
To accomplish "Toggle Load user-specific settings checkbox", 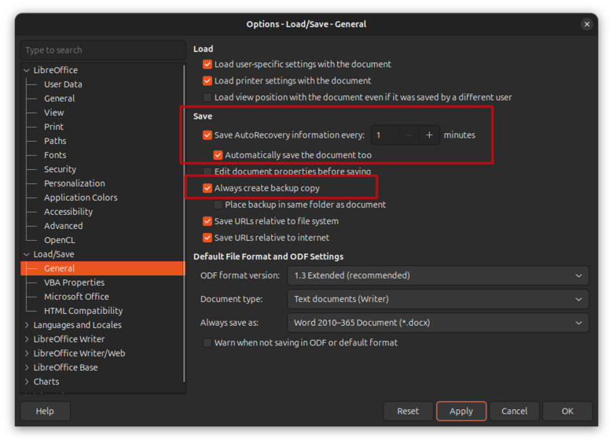I will (x=207, y=65).
